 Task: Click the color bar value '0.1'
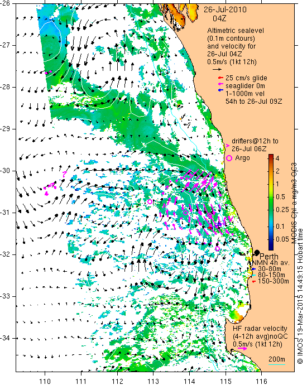point(280,226)
